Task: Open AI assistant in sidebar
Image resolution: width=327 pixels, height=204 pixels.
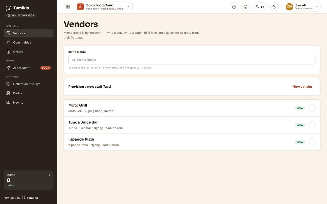Action: click(x=29, y=68)
